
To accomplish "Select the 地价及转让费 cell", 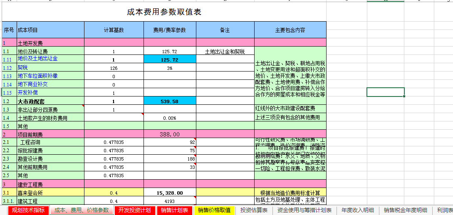I will pyautogui.click(x=51, y=52).
